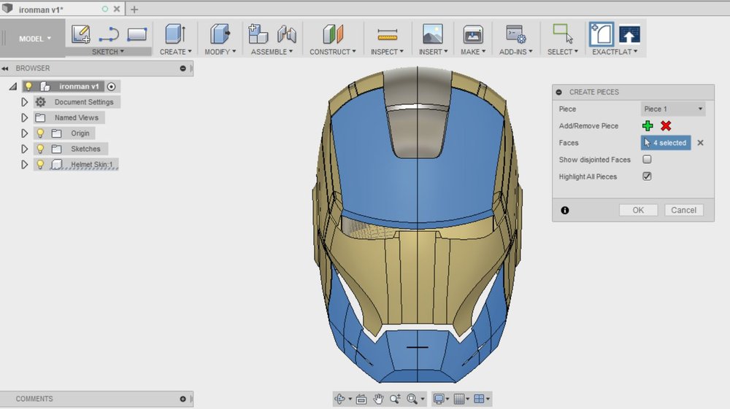730x409 pixels.
Task: Collapse the ironman v1 root node
Action: (x=13, y=87)
